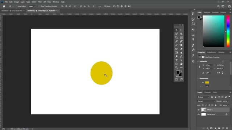Open layer Opacity dropdown arrow

click(x=229, y=101)
